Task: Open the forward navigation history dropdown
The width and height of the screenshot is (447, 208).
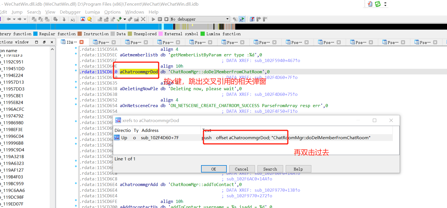Action: pyautogui.click(x=25, y=19)
